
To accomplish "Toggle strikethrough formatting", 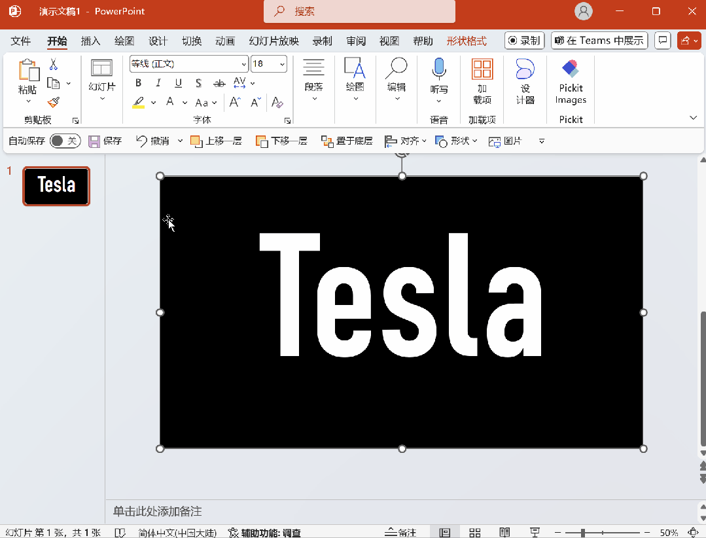I will pyautogui.click(x=219, y=83).
